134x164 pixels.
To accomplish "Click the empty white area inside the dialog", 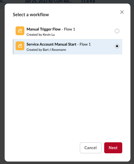I will tap(68, 94).
